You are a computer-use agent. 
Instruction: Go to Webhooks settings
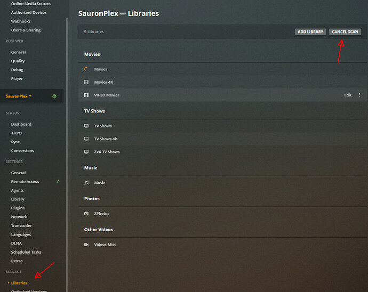21,21
